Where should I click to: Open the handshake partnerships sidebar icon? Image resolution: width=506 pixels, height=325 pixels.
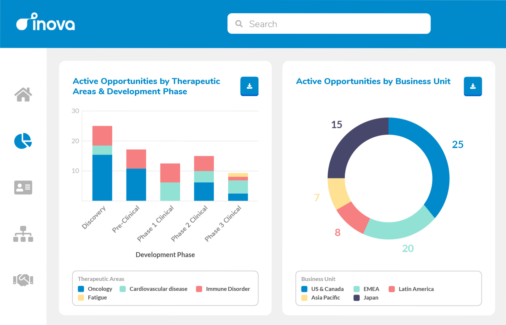(x=23, y=280)
